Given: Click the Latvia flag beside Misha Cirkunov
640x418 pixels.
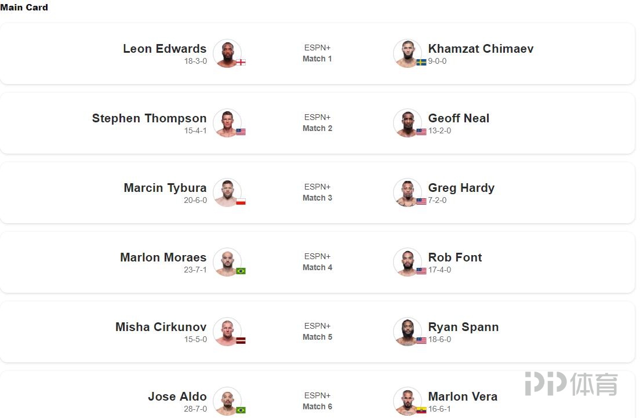Looking at the screenshot, I should [241, 340].
